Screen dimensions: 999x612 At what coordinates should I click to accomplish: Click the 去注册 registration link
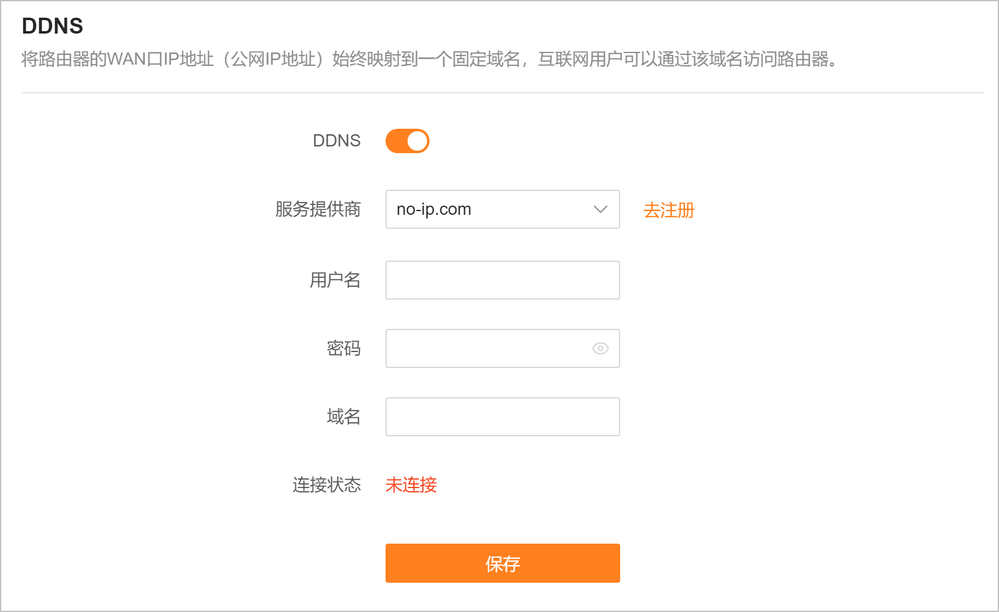[x=668, y=211]
